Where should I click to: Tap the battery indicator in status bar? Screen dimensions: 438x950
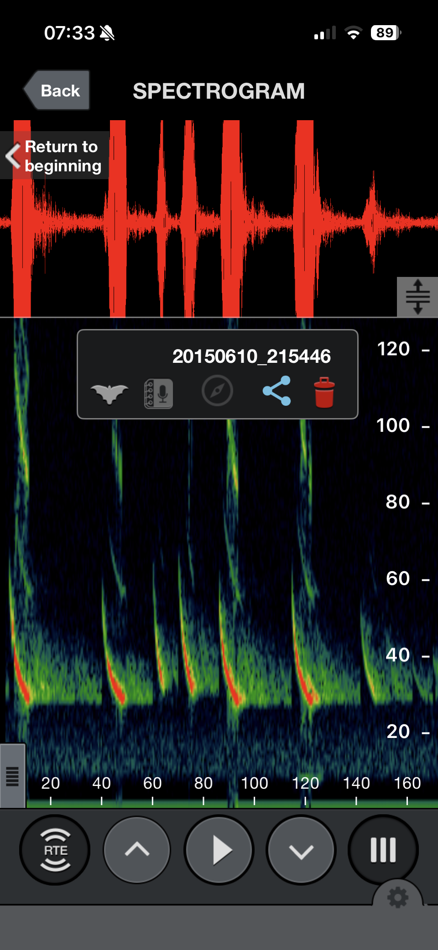tap(386, 33)
